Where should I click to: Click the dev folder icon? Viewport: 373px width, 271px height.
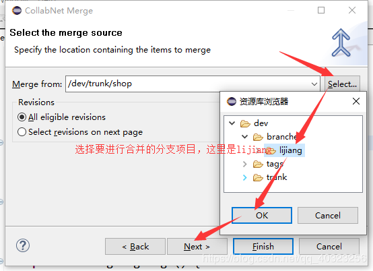click(x=245, y=123)
